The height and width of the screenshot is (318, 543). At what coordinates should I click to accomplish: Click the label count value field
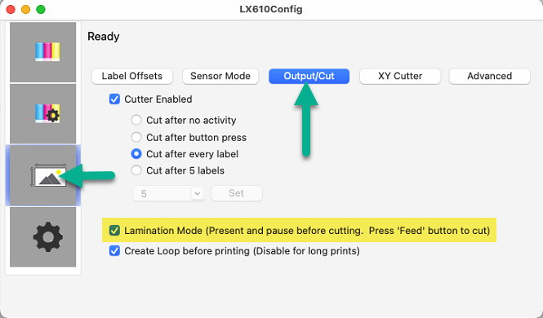click(162, 193)
